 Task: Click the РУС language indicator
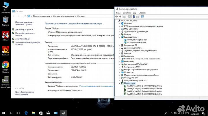click(187, 113)
